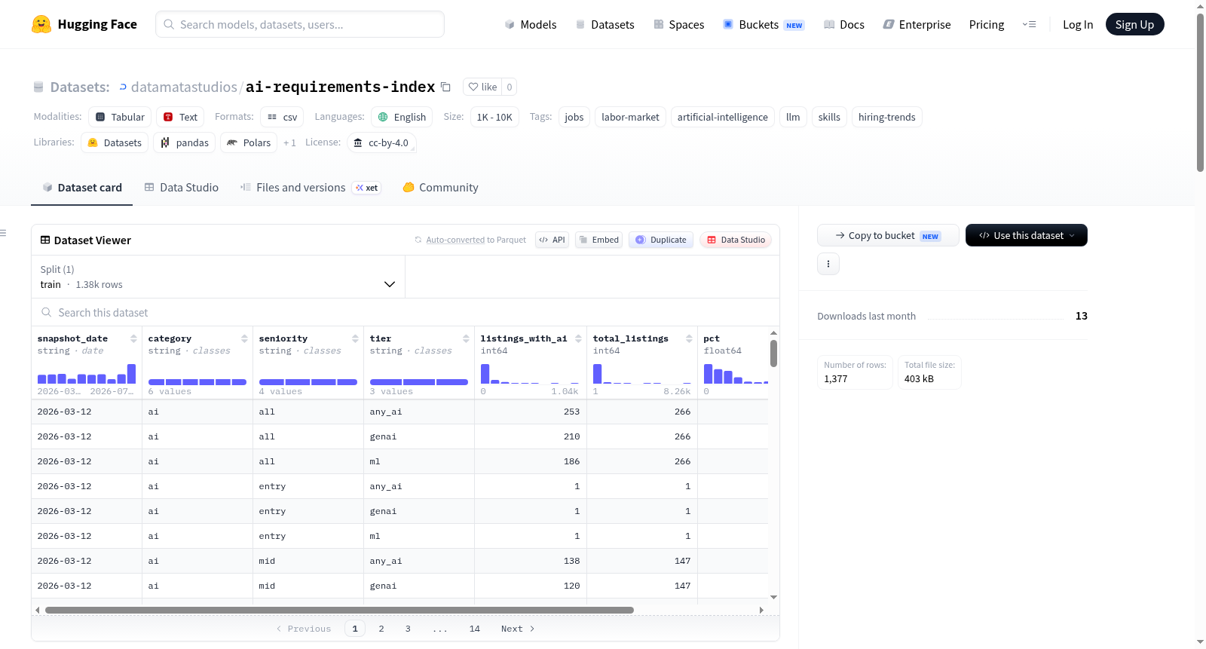Click the API button in Dataset Viewer
The width and height of the screenshot is (1206, 649).
[x=552, y=240]
